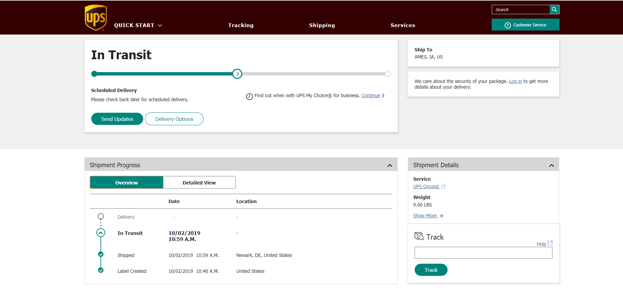
Task: Click the Delivery empty circle status icon
Action: (x=101, y=217)
